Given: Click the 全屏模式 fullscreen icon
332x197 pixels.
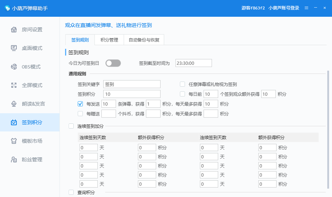Looking at the screenshot, I should coord(14,85).
